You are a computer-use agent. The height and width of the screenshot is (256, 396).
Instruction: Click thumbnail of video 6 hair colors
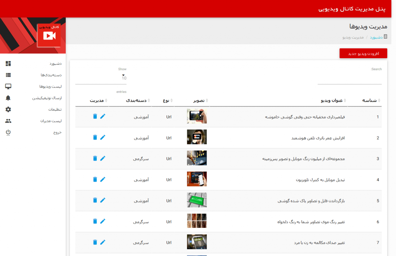pos(197,221)
